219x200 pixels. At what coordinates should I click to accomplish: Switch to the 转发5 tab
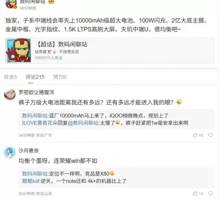[10, 77]
